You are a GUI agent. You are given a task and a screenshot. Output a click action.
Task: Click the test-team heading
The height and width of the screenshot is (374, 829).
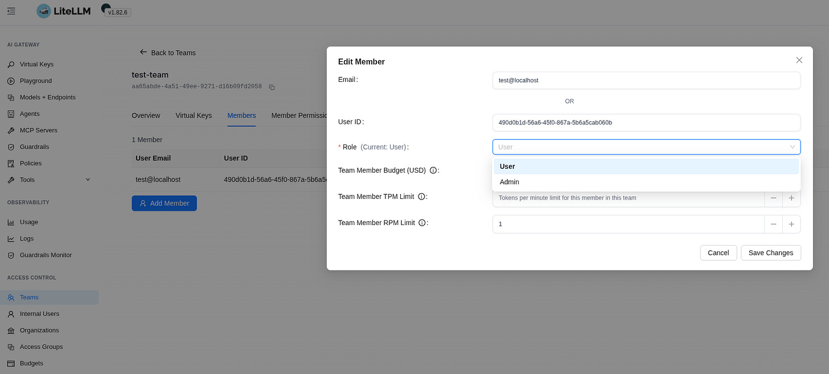[x=150, y=74]
